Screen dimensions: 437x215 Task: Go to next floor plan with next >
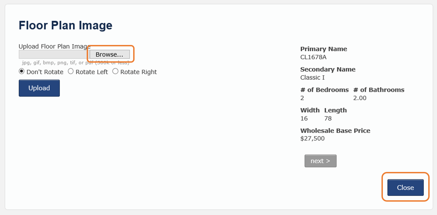click(321, 161)
